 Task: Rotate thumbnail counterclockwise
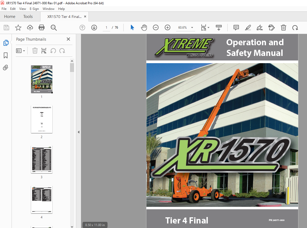pos(53,51)
